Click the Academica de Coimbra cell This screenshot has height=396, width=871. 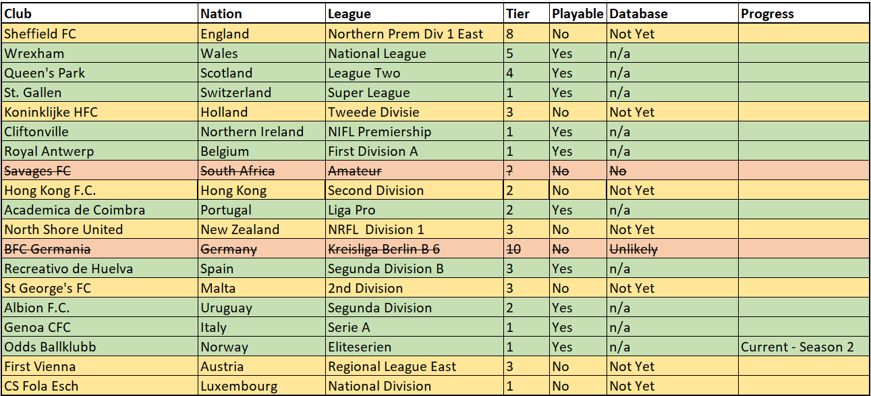100,210
